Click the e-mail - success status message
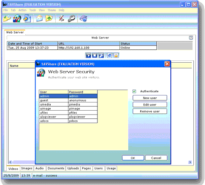 [x=45, y=176]
